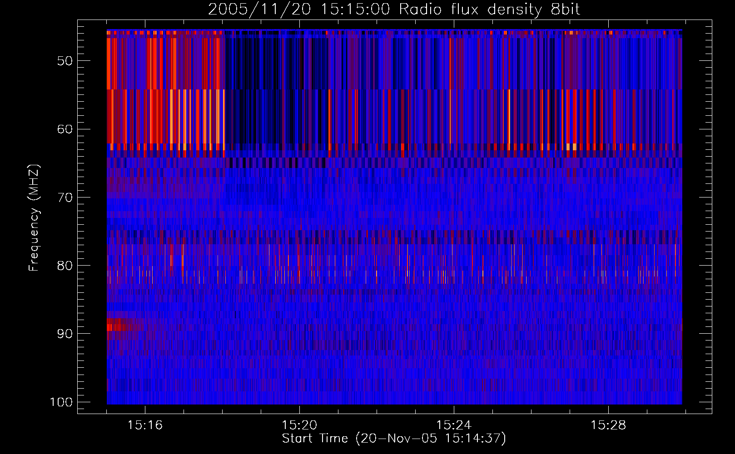Click the dark black region near 50 MHz at 15:19
Image resolution: width=735 pixels, height=454 pixels.
pyautogui.click(x=261, y=61)
